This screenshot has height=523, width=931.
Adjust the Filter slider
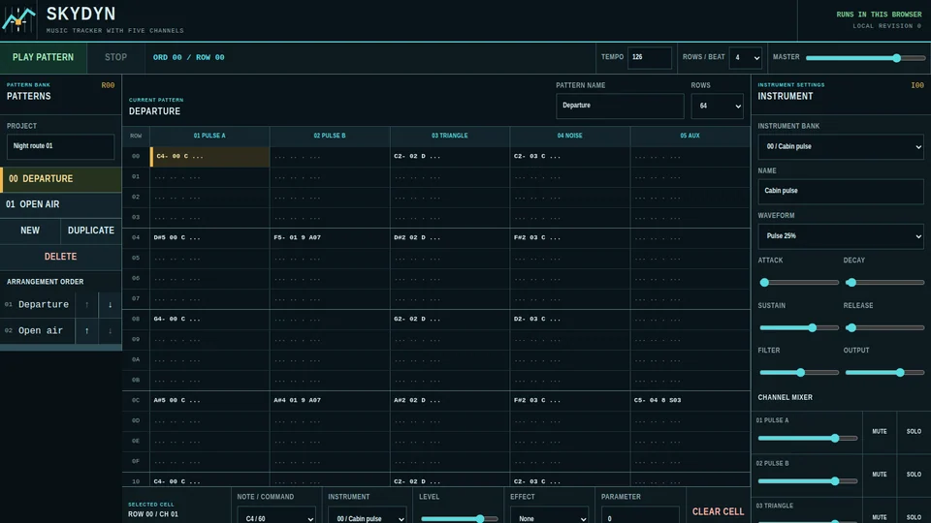(x=798, y=373)
